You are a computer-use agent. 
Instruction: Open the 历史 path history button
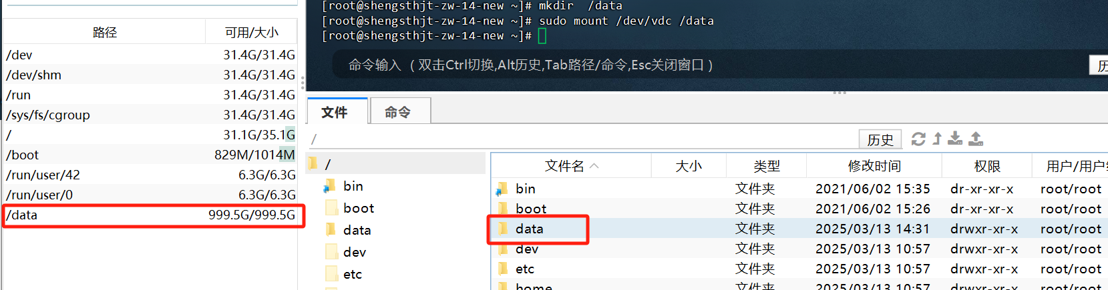click(880, 139)
